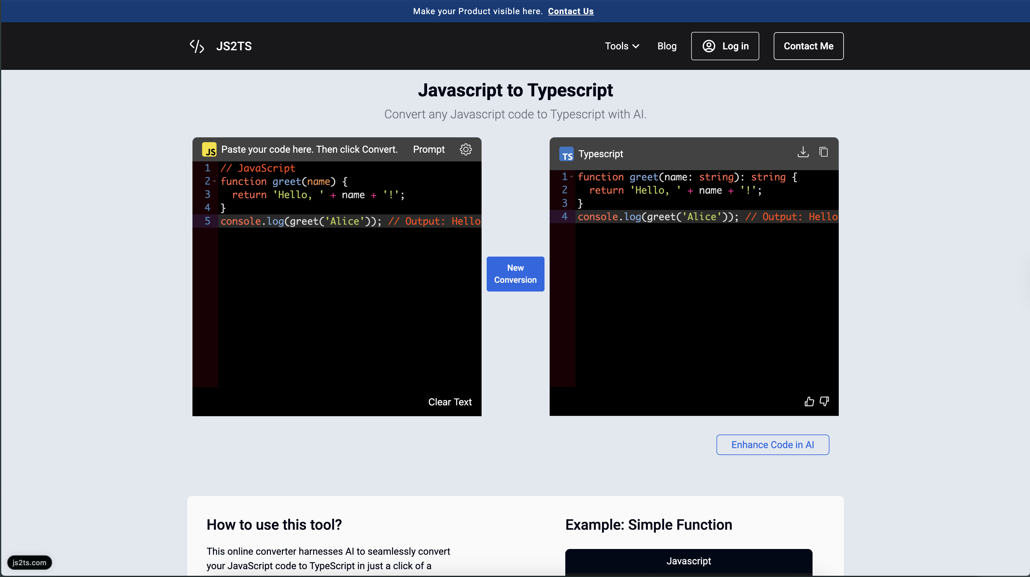
Task: Click 'Convert any Javascript code' subtitle
Action: [x=515, y=114]
